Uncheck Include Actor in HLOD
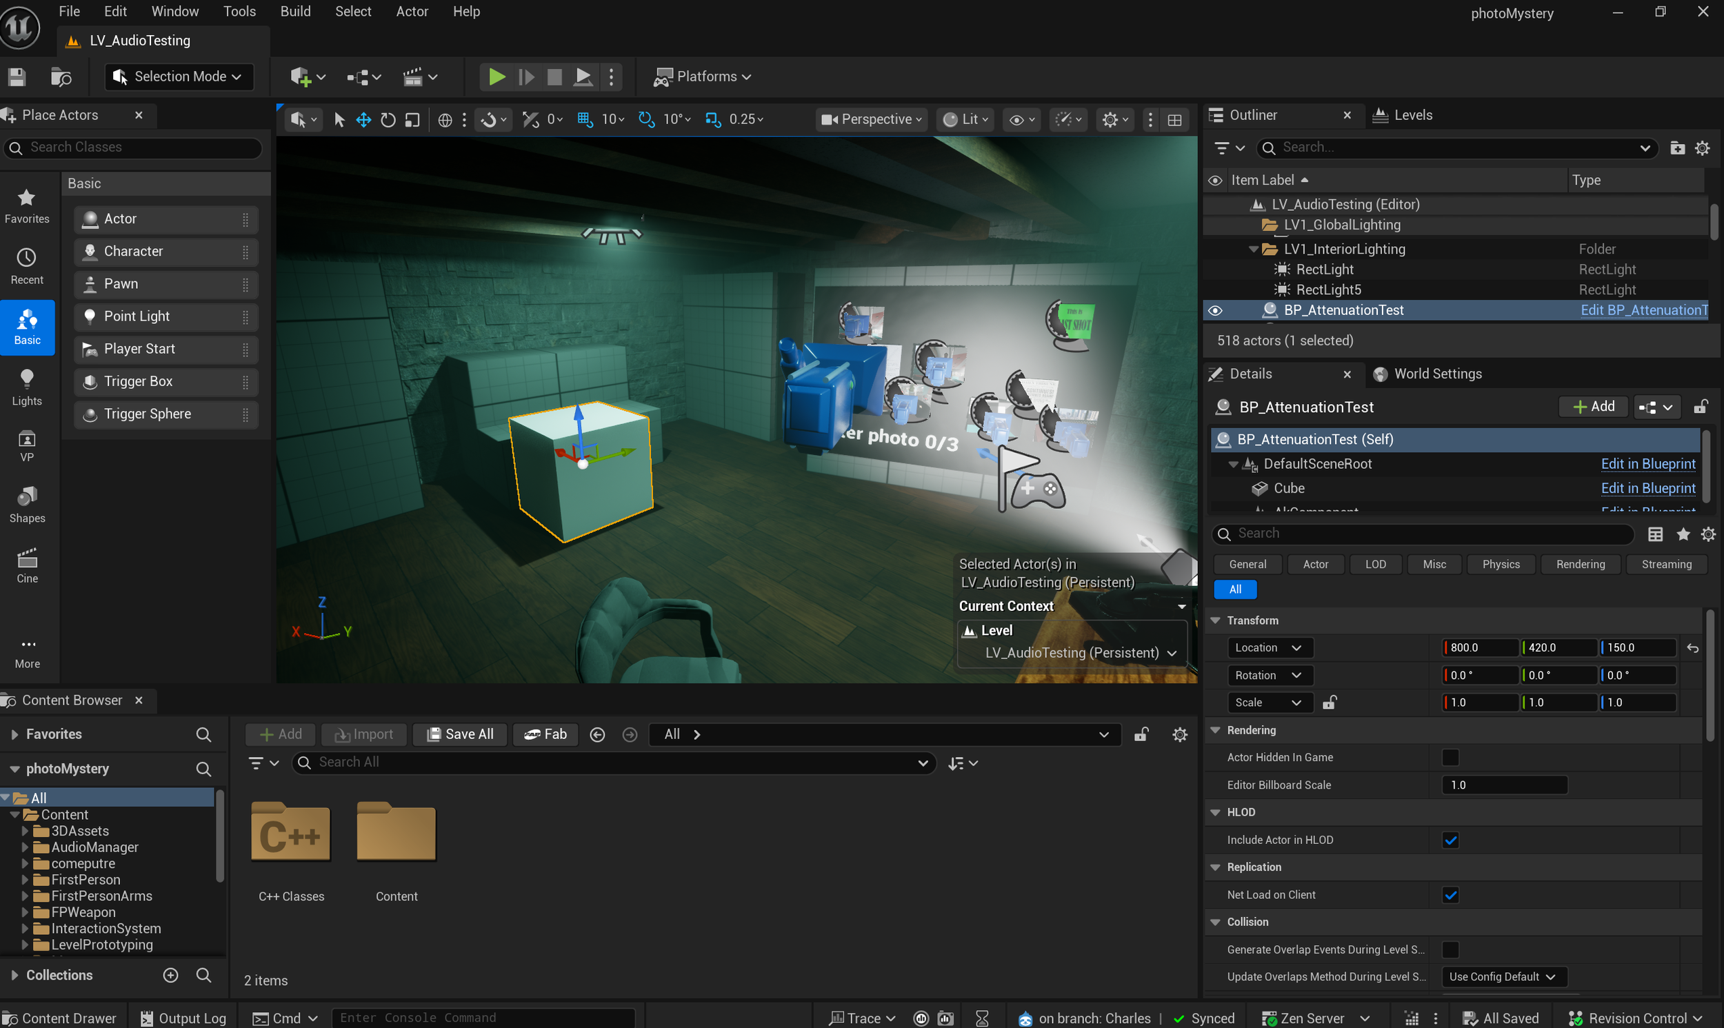This screenshot has width=1724, height=1028. pos(1450,840)
